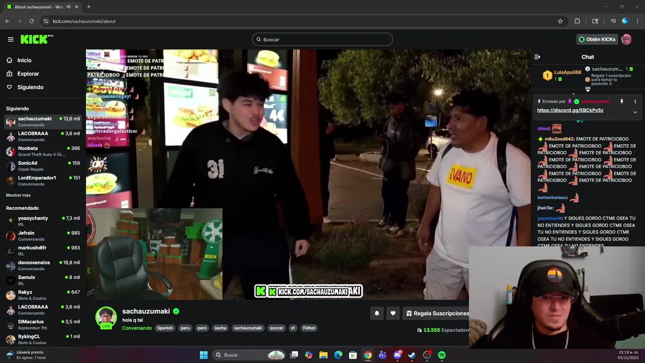
Task: Open Microsoft Store from taskbar
Action: (x=353, y=355)
